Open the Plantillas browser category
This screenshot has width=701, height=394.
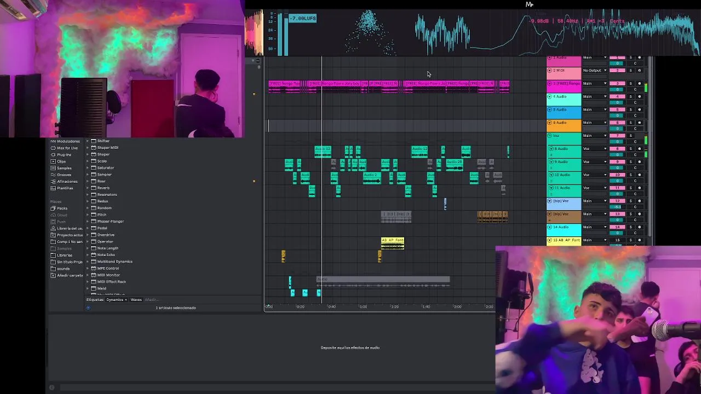62,188
